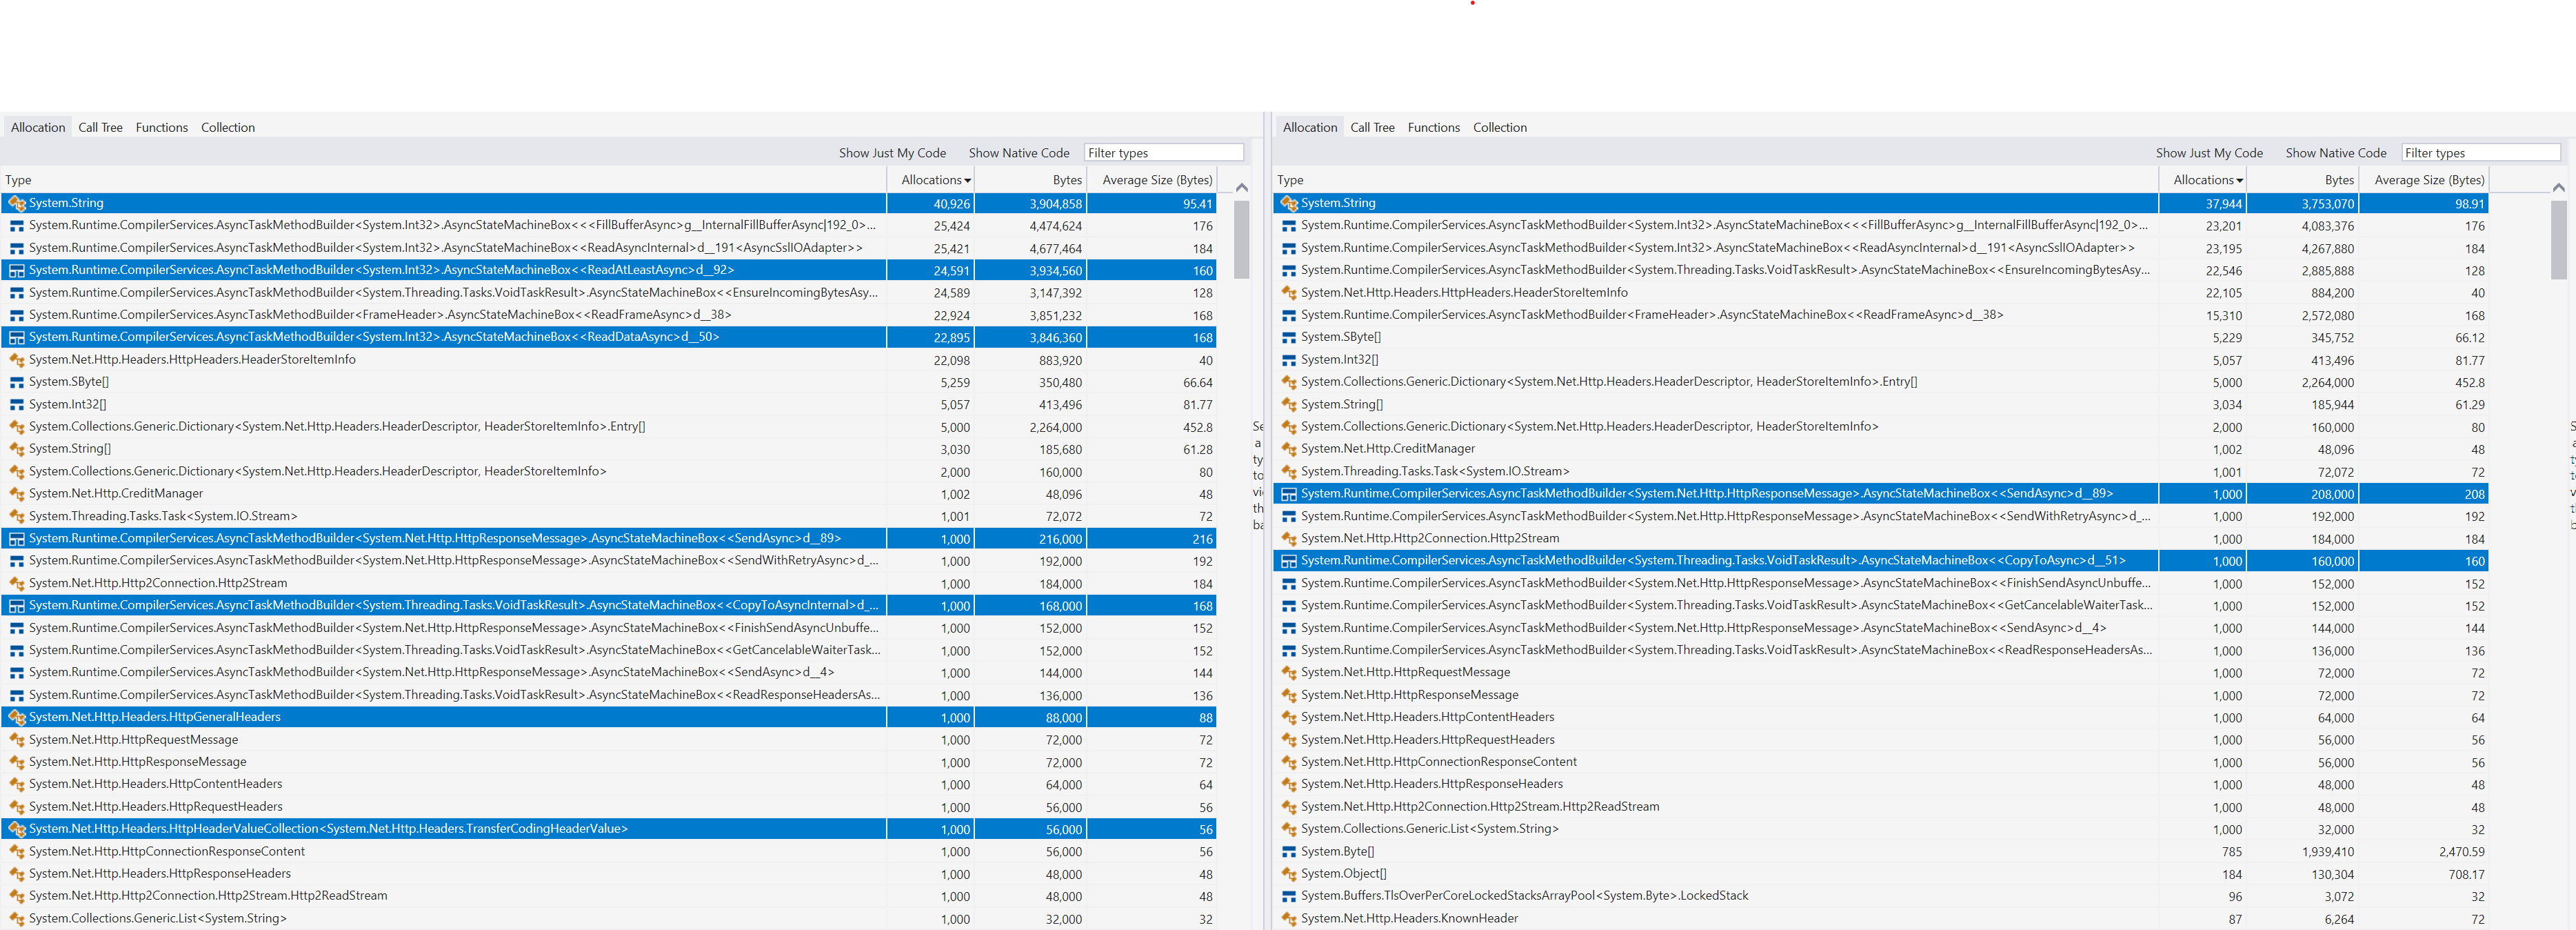Click the List<System.String> icon in left panel
The width and height of the screenshot is (2576, 930).
[16, 919]
